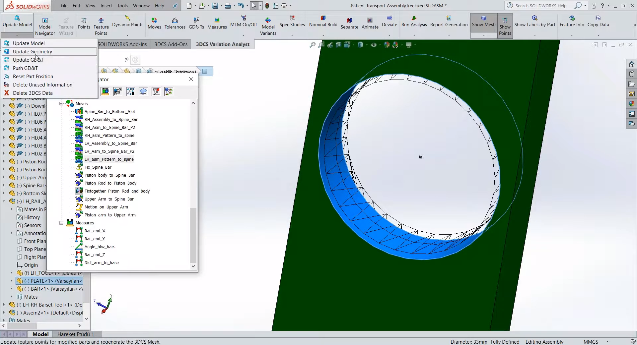
Task: Open the Animate tool
Action: (x=370, y=23)
